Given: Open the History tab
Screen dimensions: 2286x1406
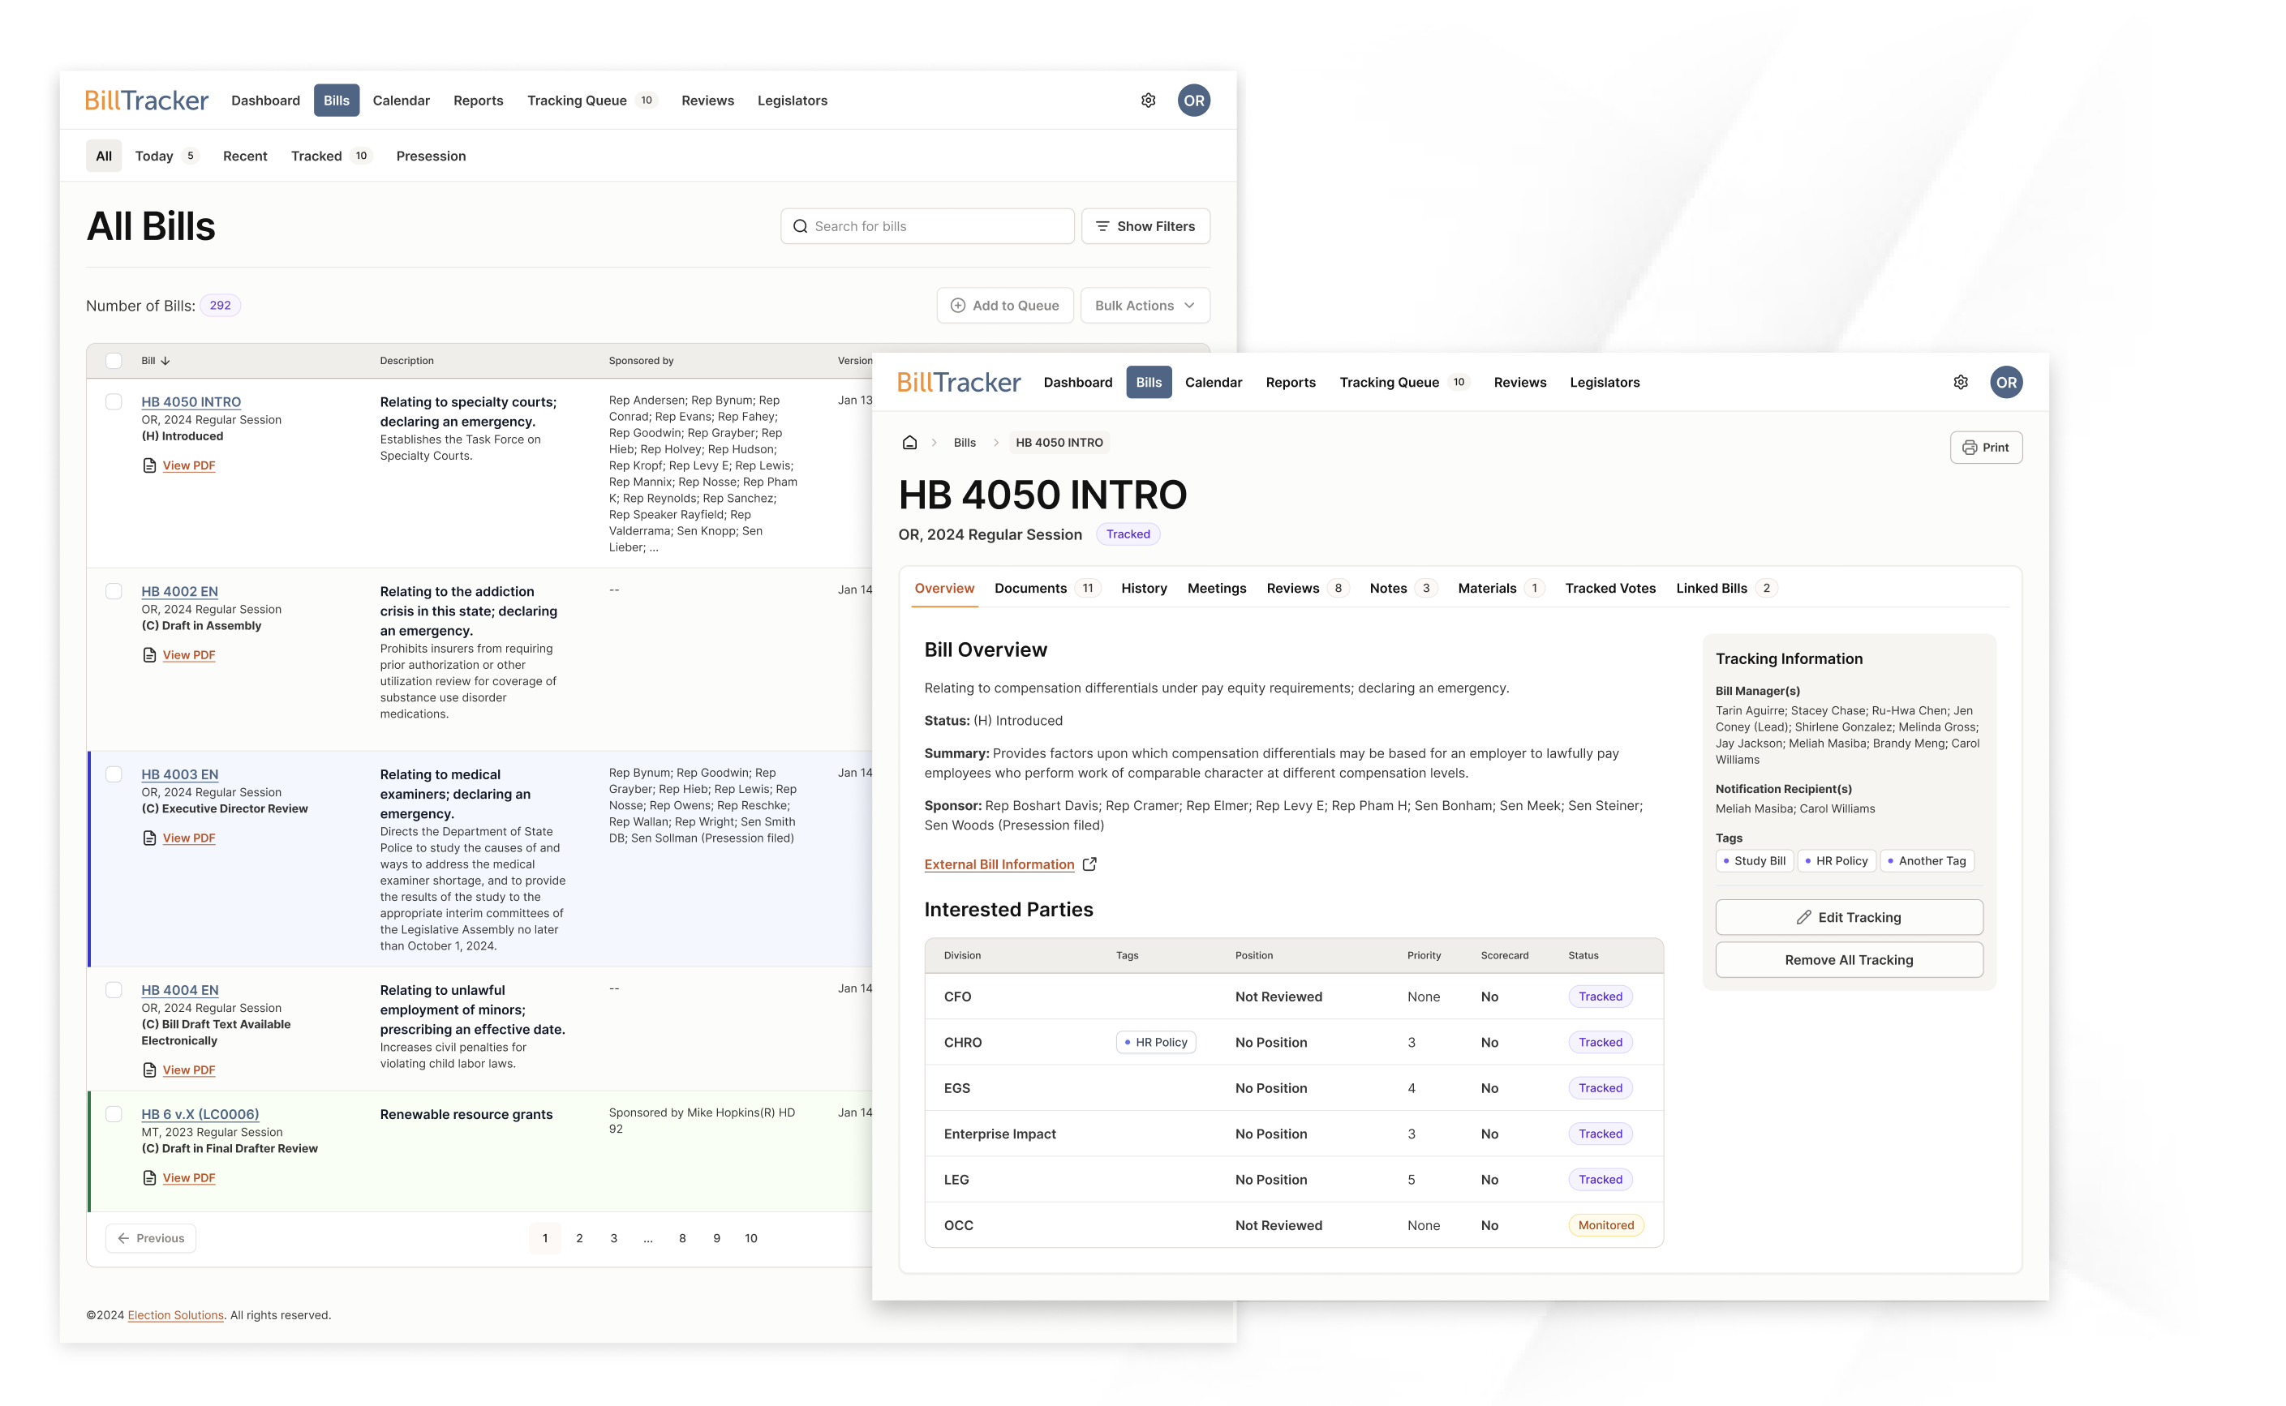Looking at the screenshot, I should click(1143, 588).
